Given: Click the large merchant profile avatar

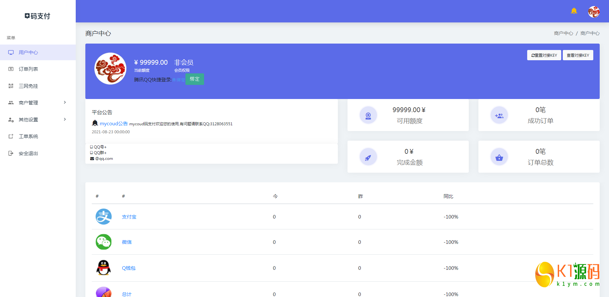Looking at the screenshot, I should tap(110, 69).
